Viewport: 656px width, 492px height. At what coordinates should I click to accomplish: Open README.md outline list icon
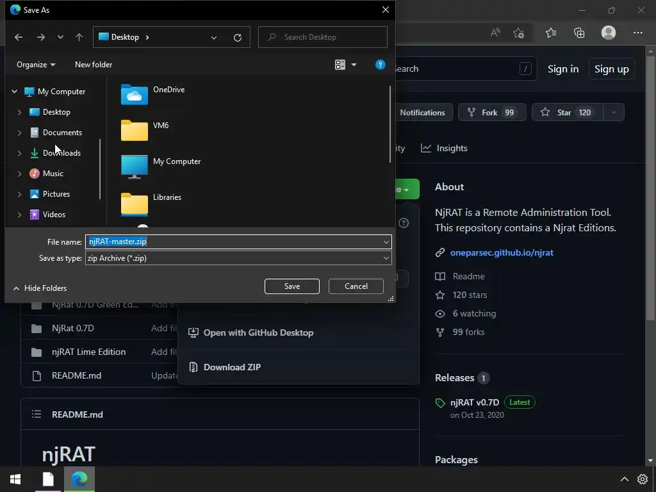pyautogui.click(x=37, y=414)
